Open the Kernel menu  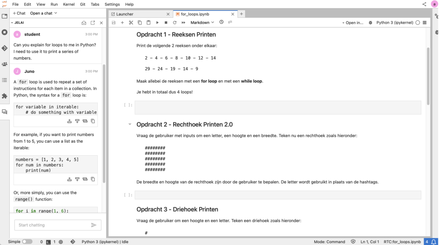pos(69,4)
